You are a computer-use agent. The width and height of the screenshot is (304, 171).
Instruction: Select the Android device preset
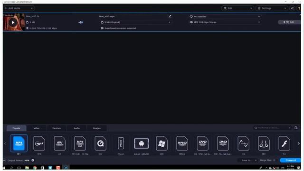[x=142, y=143]
